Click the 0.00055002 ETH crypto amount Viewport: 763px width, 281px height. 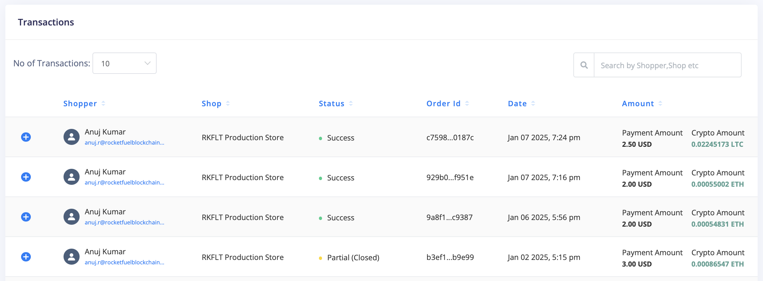[717, 184]
